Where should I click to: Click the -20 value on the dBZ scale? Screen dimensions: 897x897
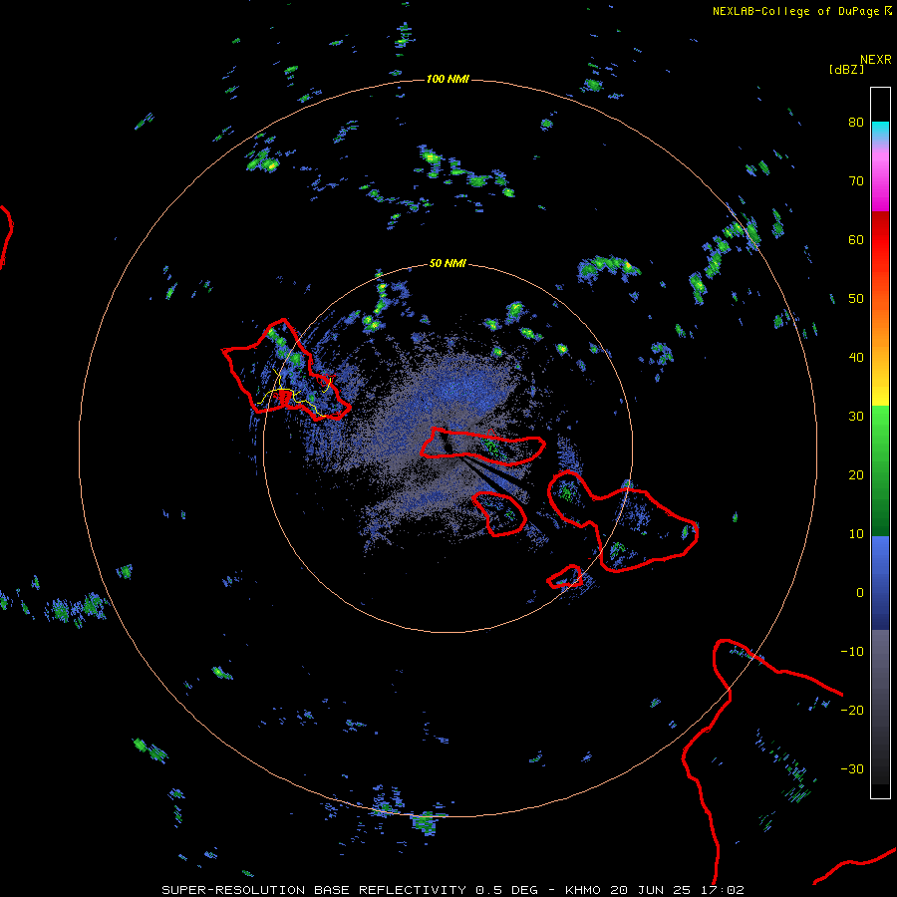(x=852, y=711)
